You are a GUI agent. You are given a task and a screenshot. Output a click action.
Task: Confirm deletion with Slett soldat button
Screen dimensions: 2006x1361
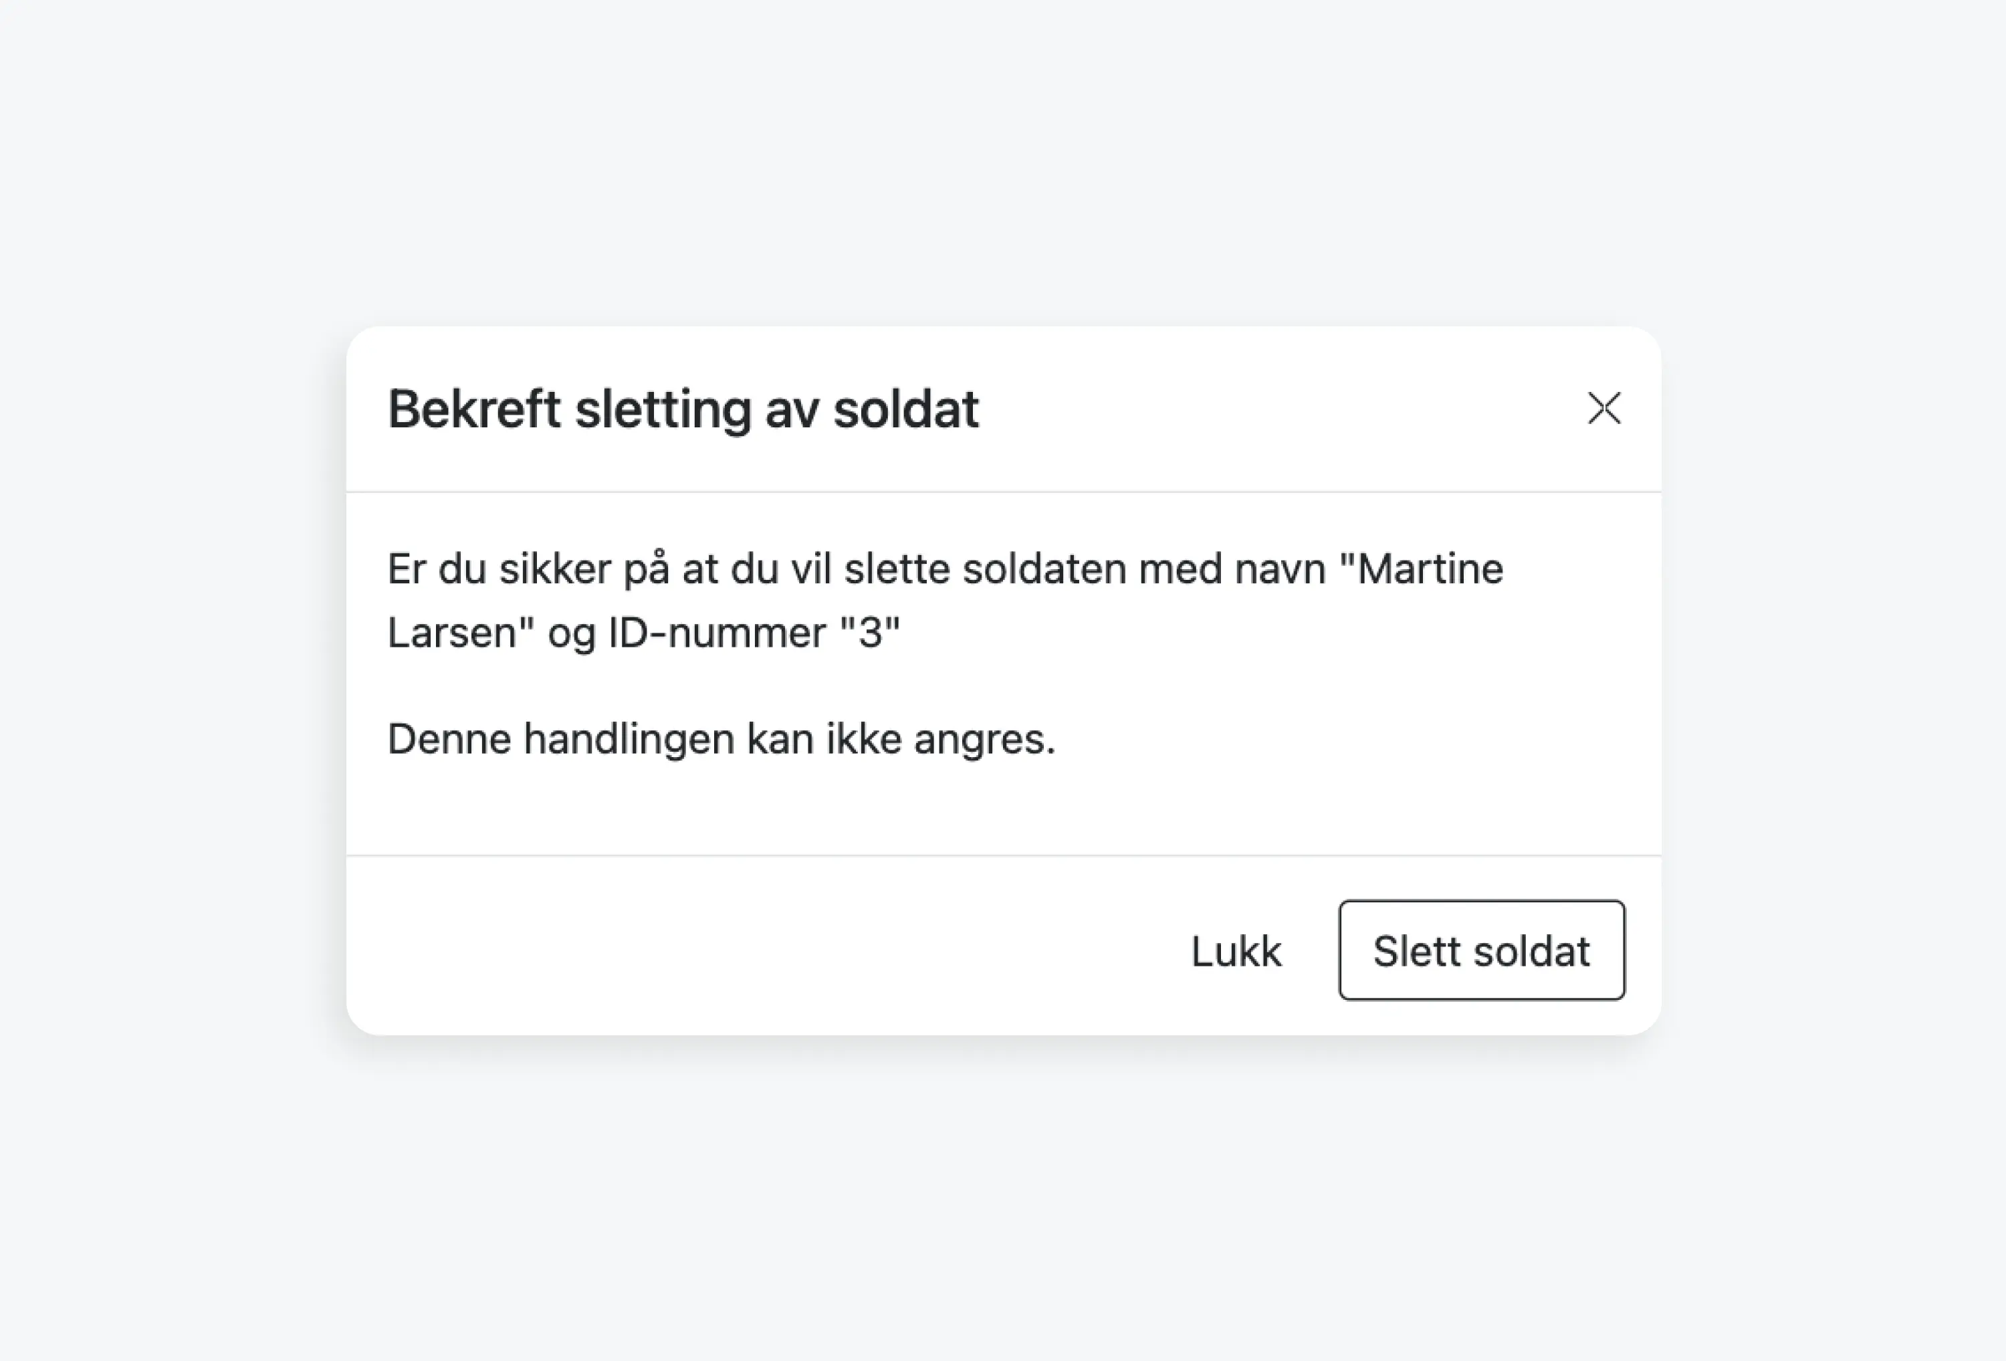(1481, 950)
